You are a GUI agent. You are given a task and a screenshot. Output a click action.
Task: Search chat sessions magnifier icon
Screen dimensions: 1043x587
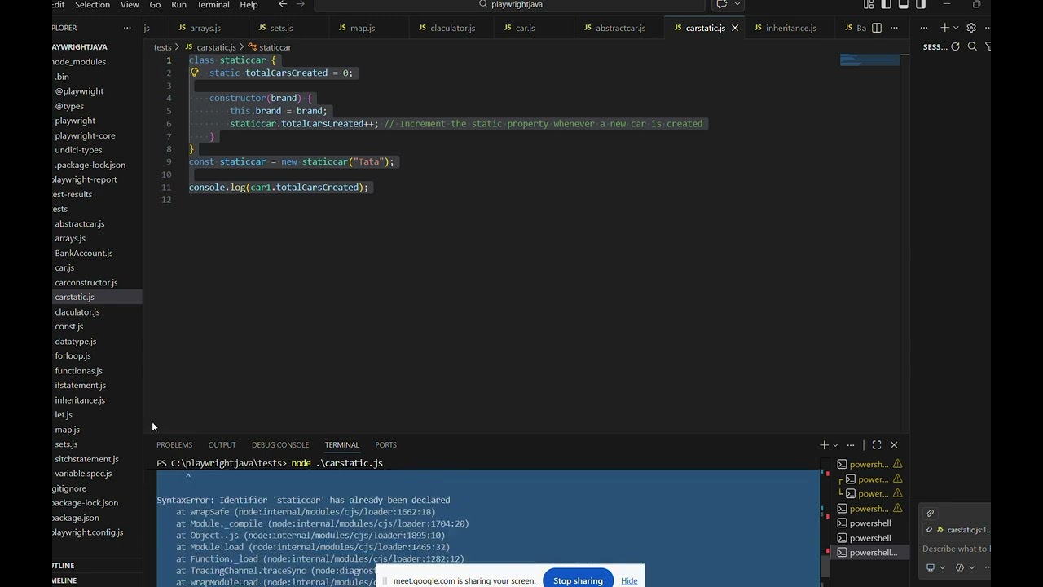tap(972, 46)
